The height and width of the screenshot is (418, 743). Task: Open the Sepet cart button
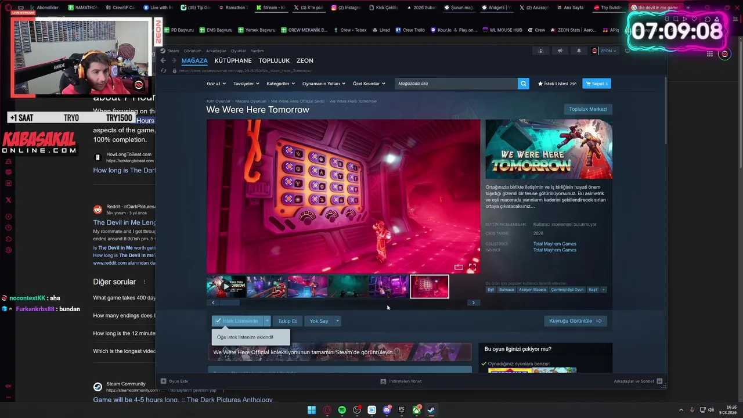tap(597, 84)
